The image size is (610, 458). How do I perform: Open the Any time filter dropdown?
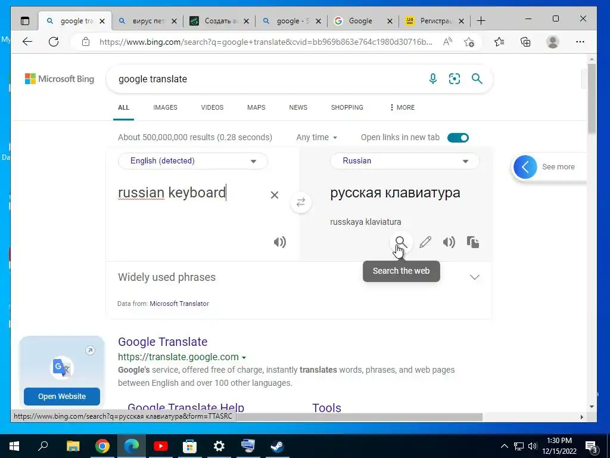[x=317, y=137]
